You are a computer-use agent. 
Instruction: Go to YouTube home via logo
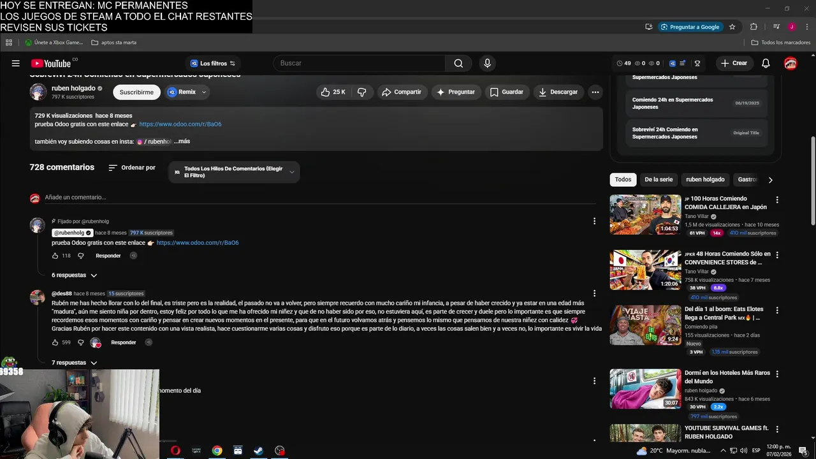51,63
